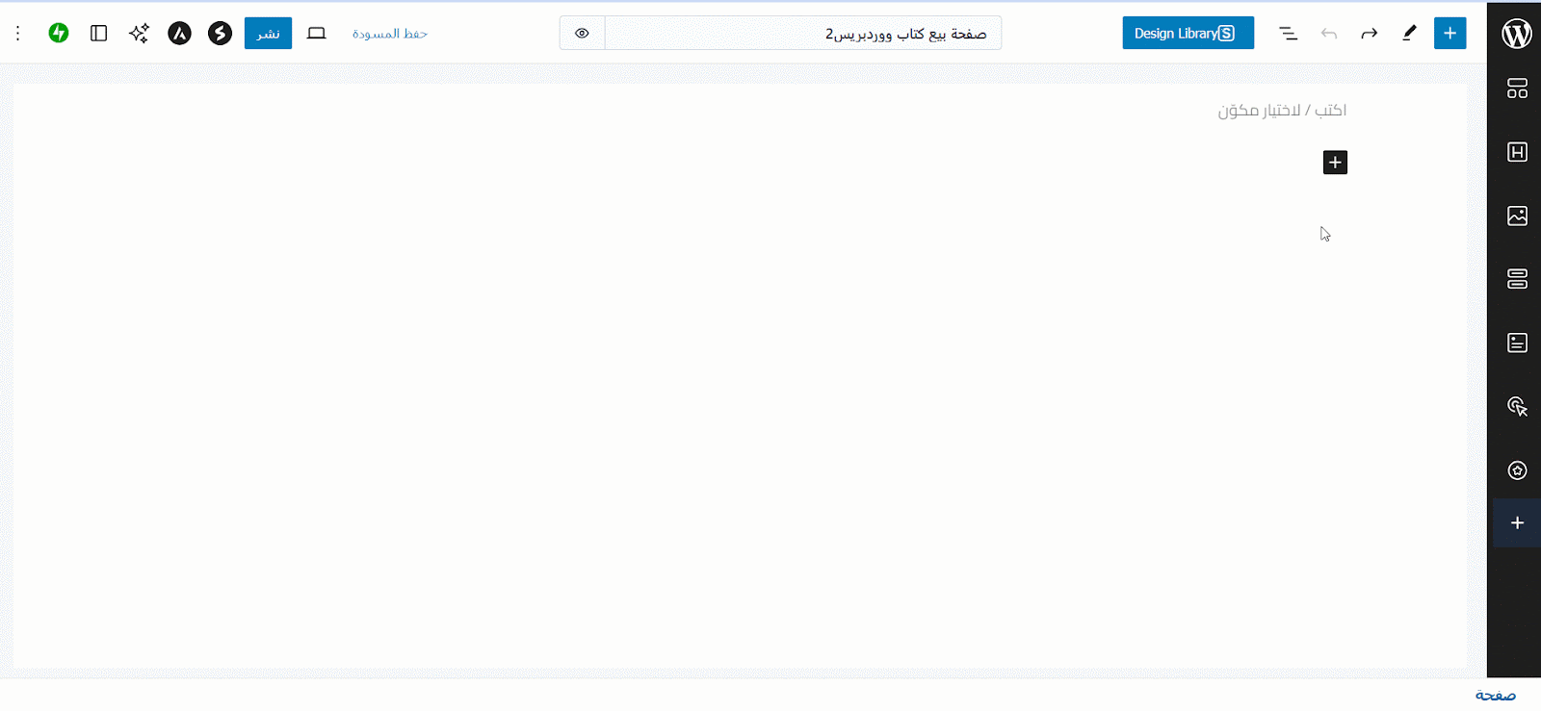The width and height of the screenshot is (1541, 711).
Task: Click the صفحة breadcrumb at bottom
Action: click(x=1495, y=695)
